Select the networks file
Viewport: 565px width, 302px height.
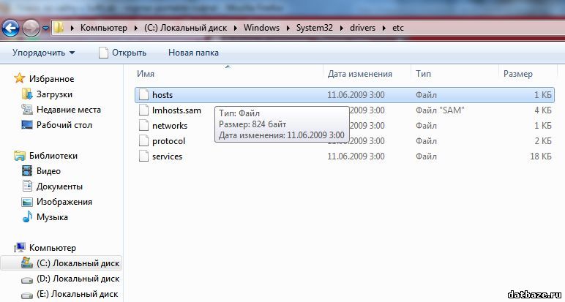pos(169,126)
